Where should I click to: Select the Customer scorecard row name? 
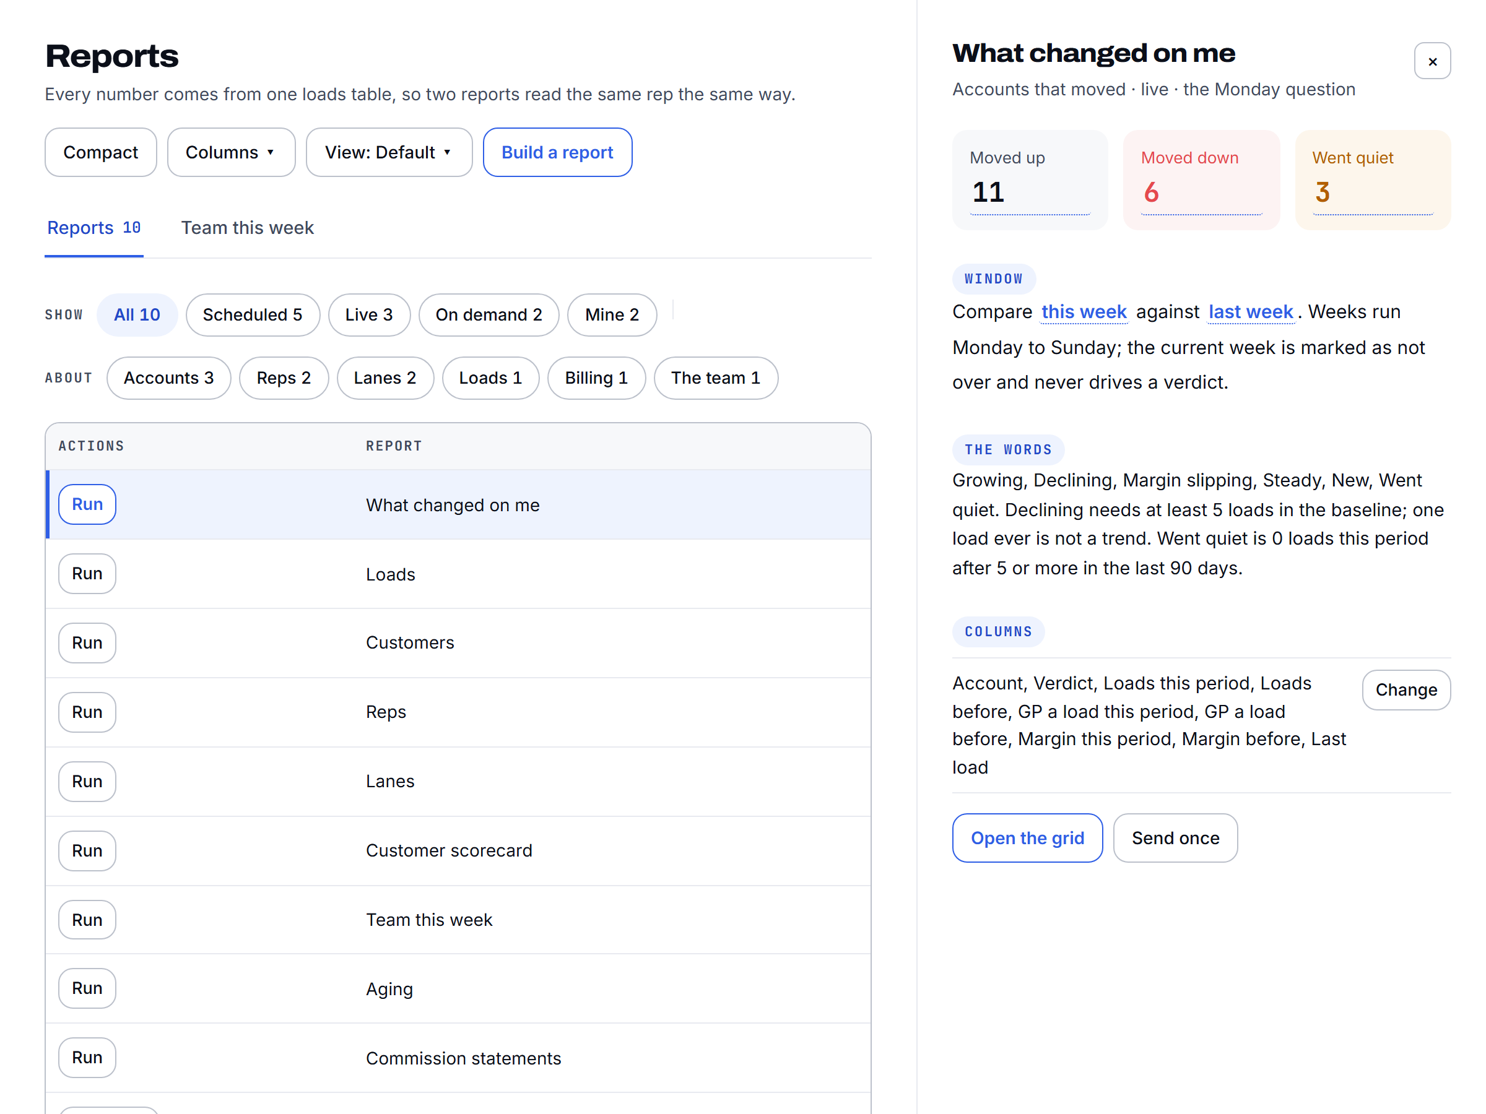(449, 851)
